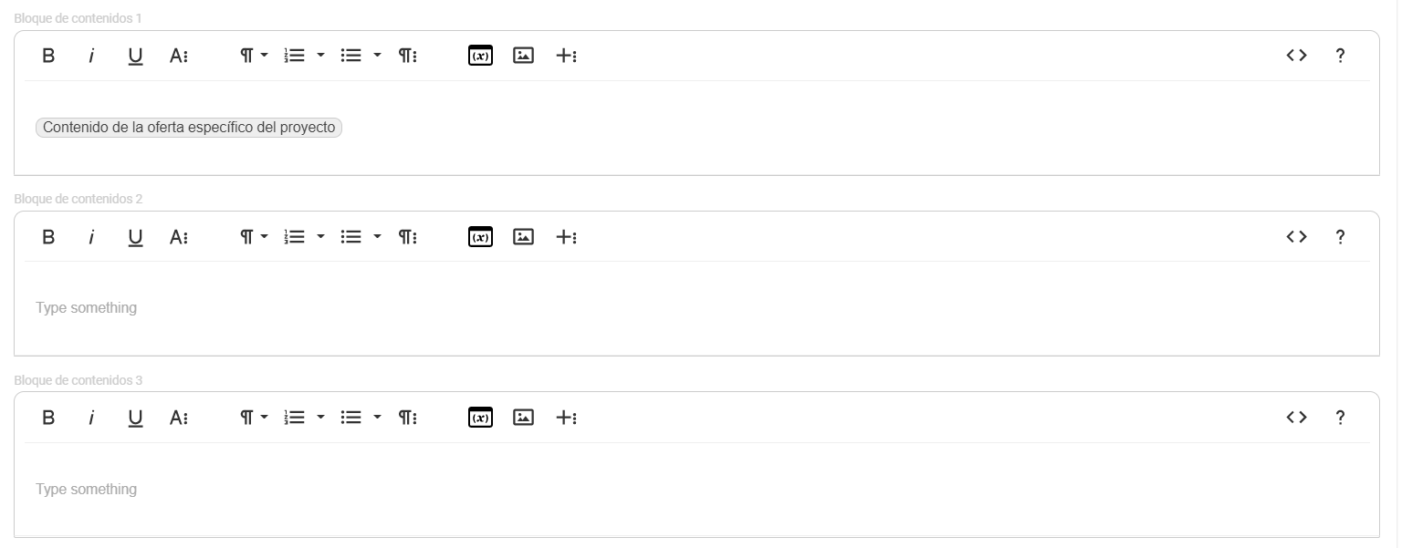Insert variable in content block 1
This screenshot has height=548, width=1402.
480,56
